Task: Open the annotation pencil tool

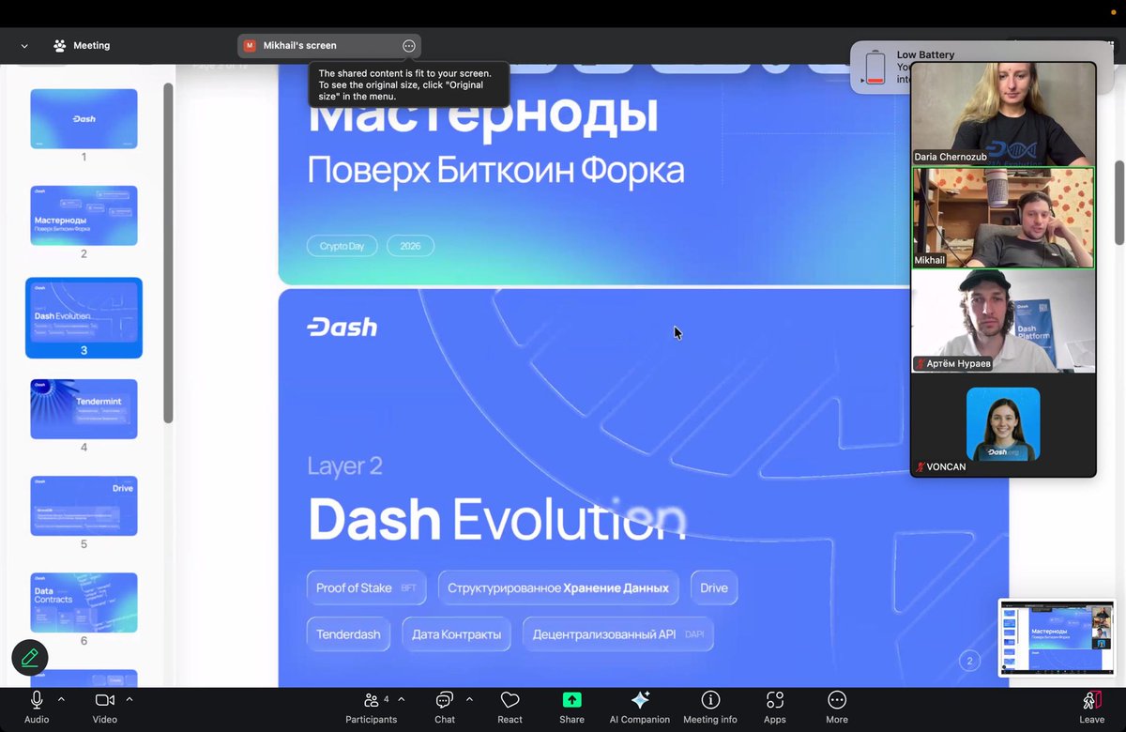Action: [30, 658]
